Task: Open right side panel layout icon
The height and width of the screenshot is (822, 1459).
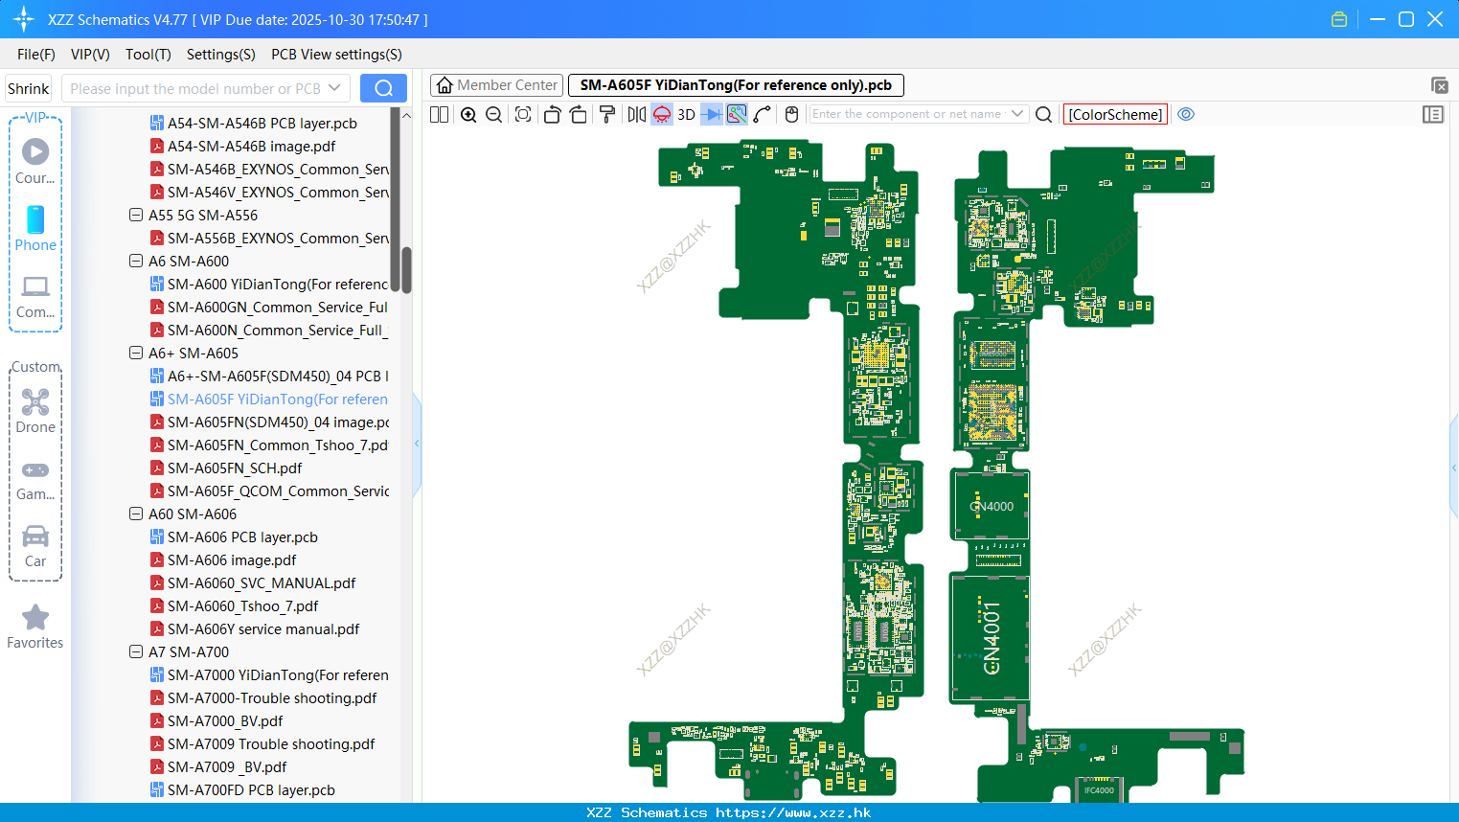Action: pyautogui.click(x=1433, y=114)
